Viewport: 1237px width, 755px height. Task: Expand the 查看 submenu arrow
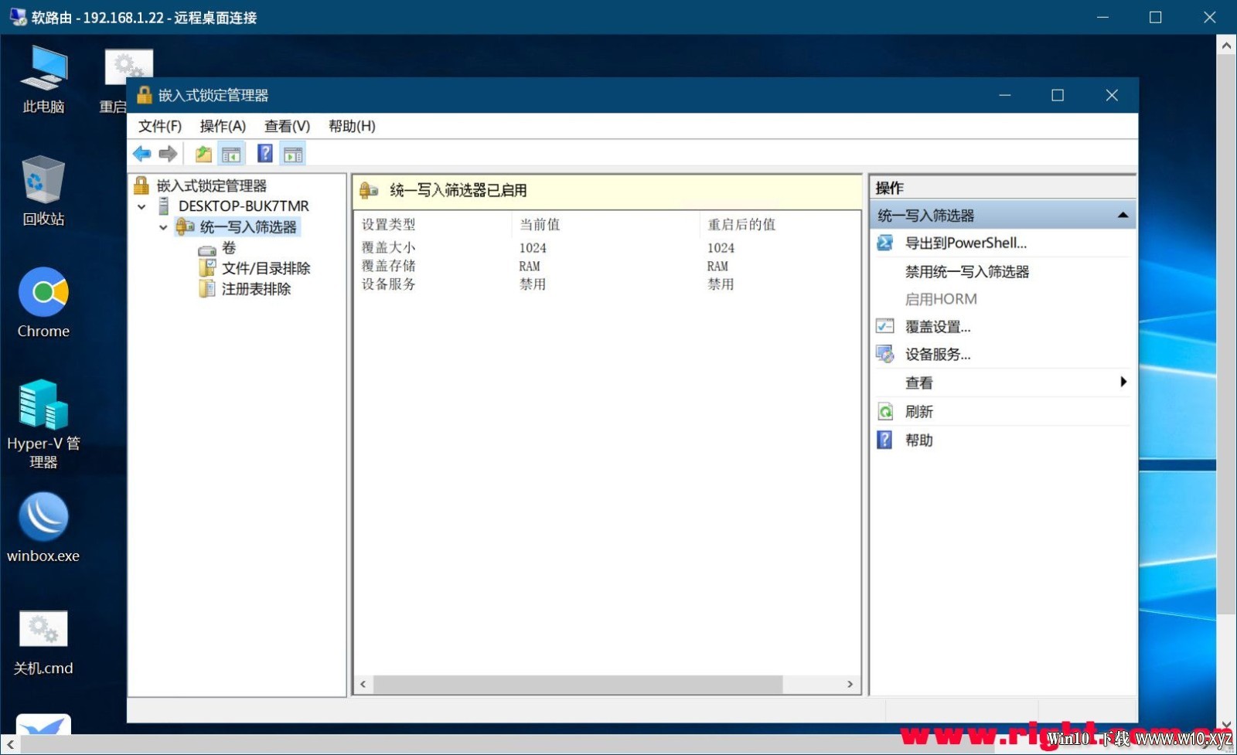coord(1123,383)
